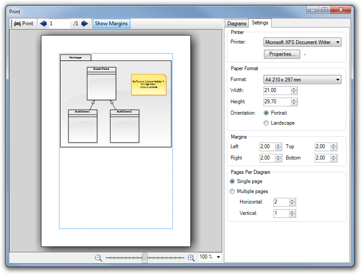
Task: Click the Top margin field
Action: point(323,146)
